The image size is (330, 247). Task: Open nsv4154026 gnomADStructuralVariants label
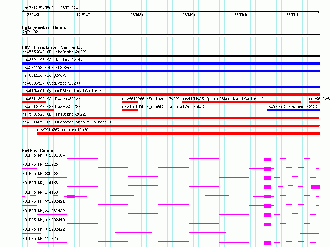click(222, 99)
